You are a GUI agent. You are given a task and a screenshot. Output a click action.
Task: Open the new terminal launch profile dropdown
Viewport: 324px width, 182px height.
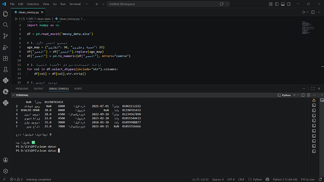tap(298, 95)
